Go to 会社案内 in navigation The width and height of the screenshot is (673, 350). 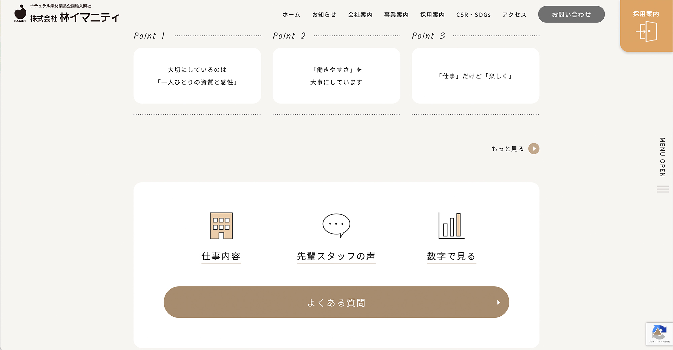tap(360, 15)
